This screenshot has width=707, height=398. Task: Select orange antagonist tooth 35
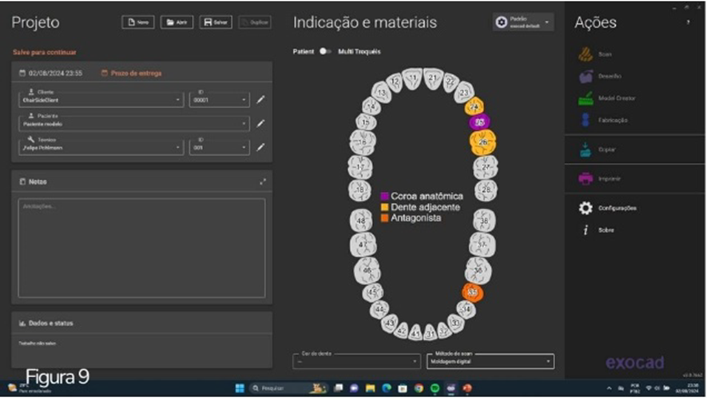click(x=472, y=293)
